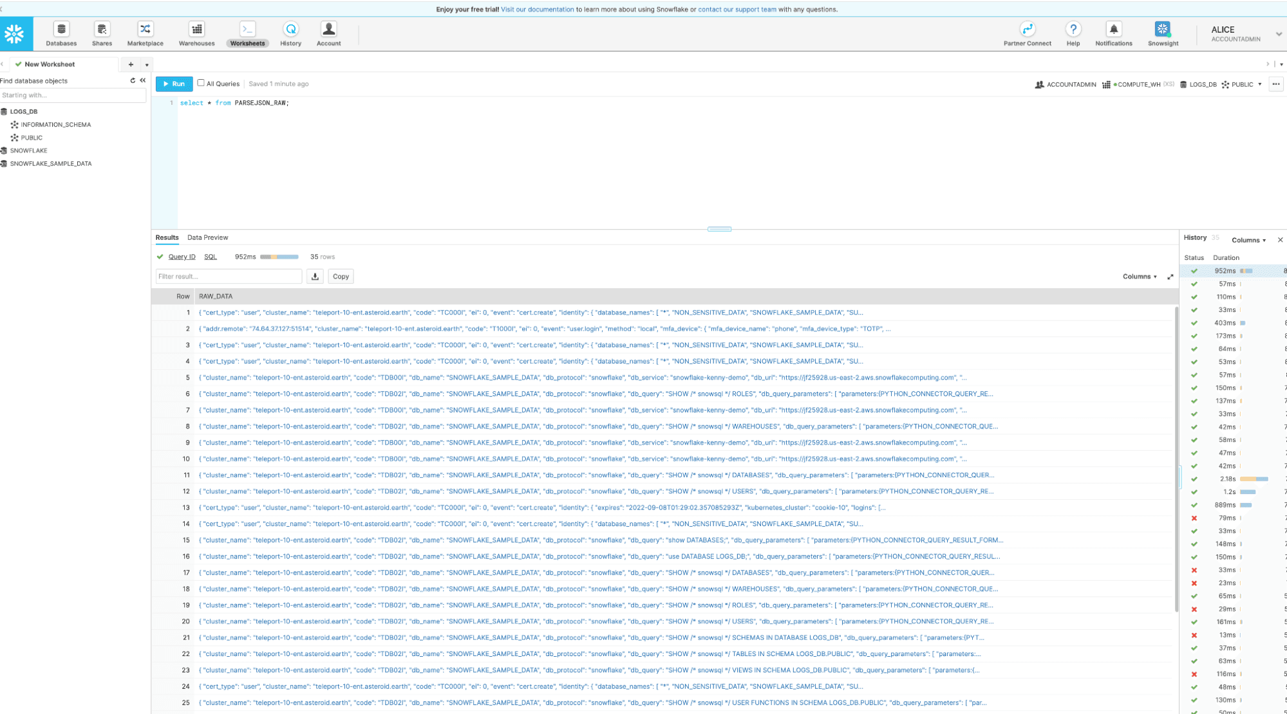Enable the All Queries checkbox
The image size is (1287, 714).
(200, 83)
